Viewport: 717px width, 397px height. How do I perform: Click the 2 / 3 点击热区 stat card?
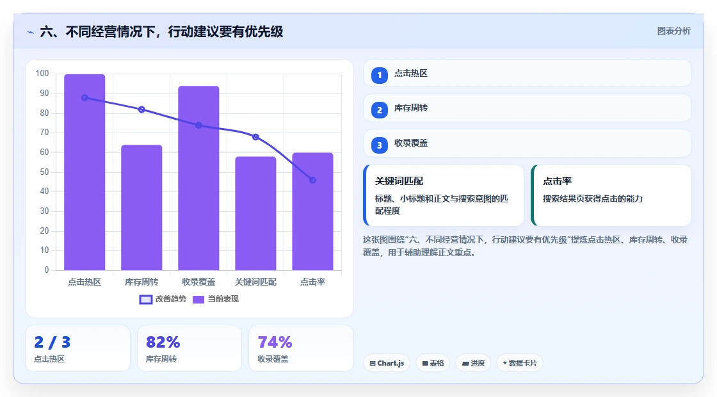[x=77, y=348]
